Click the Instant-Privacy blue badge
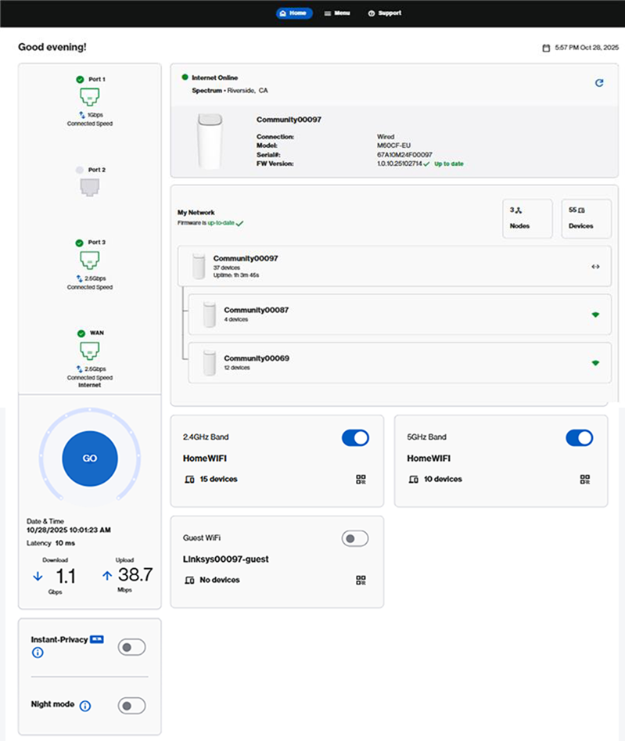The height and width of the screenshot is (741, 625). point(97,639)
